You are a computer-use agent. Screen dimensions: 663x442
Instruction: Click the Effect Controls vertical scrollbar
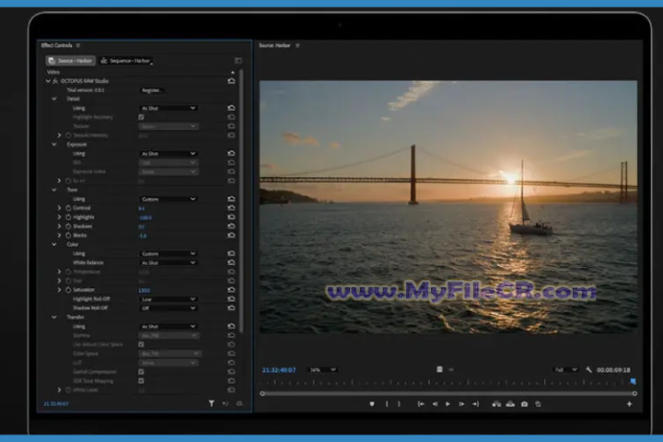(x=241, y=201)
